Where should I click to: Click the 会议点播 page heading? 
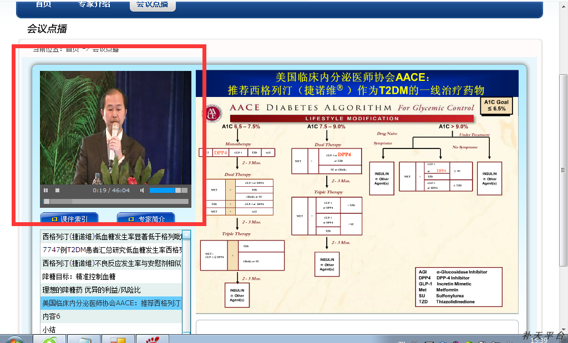coord(47,29)
